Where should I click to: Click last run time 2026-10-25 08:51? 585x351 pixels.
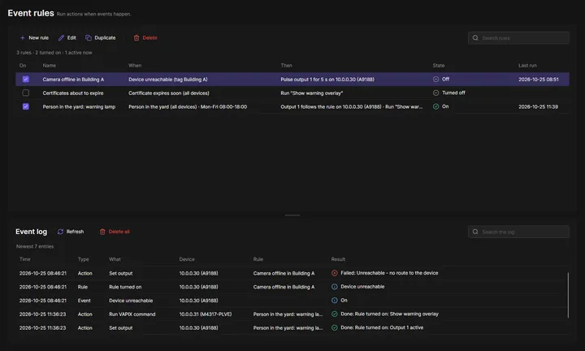[539, 80]
